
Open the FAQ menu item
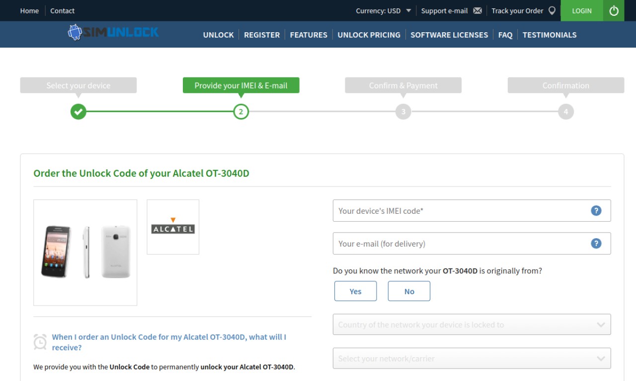point(505,35)
